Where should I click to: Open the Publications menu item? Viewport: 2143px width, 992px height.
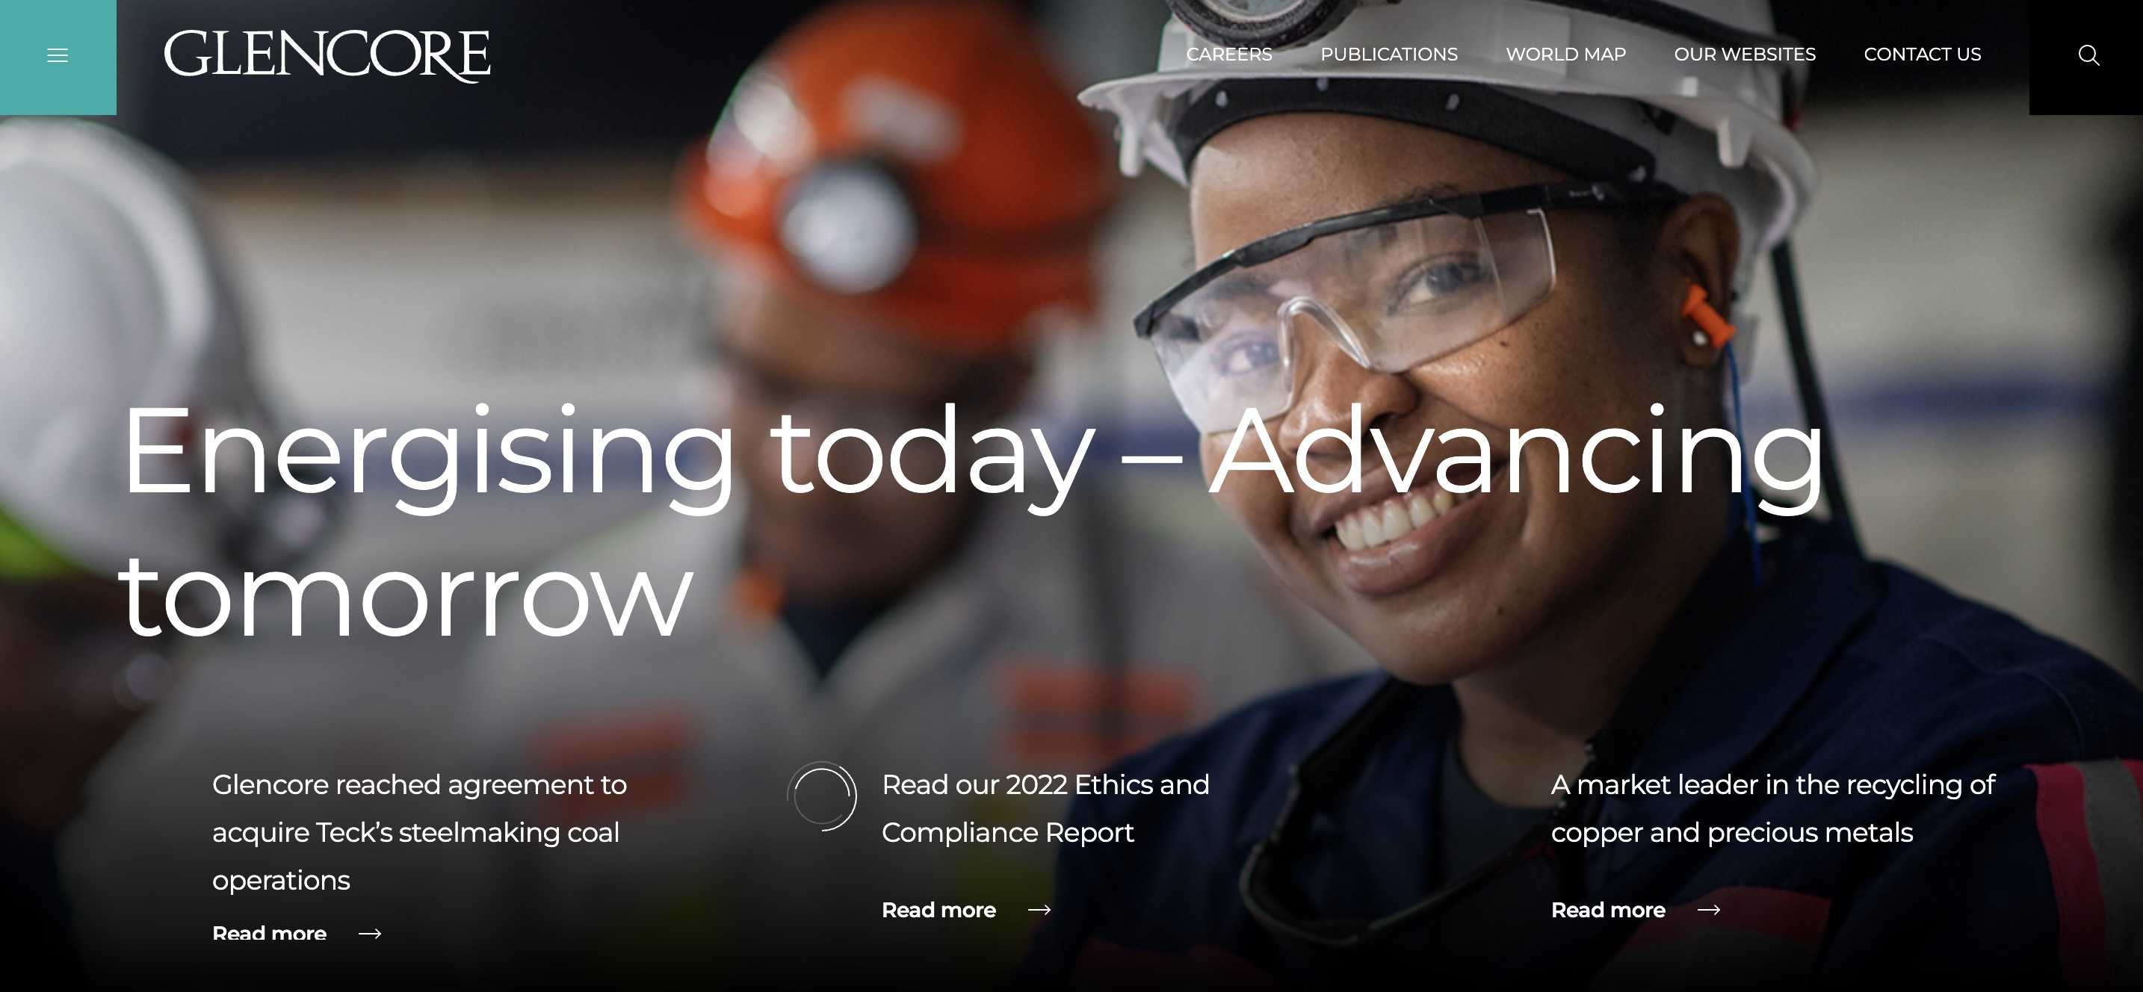pos(1388,55)
